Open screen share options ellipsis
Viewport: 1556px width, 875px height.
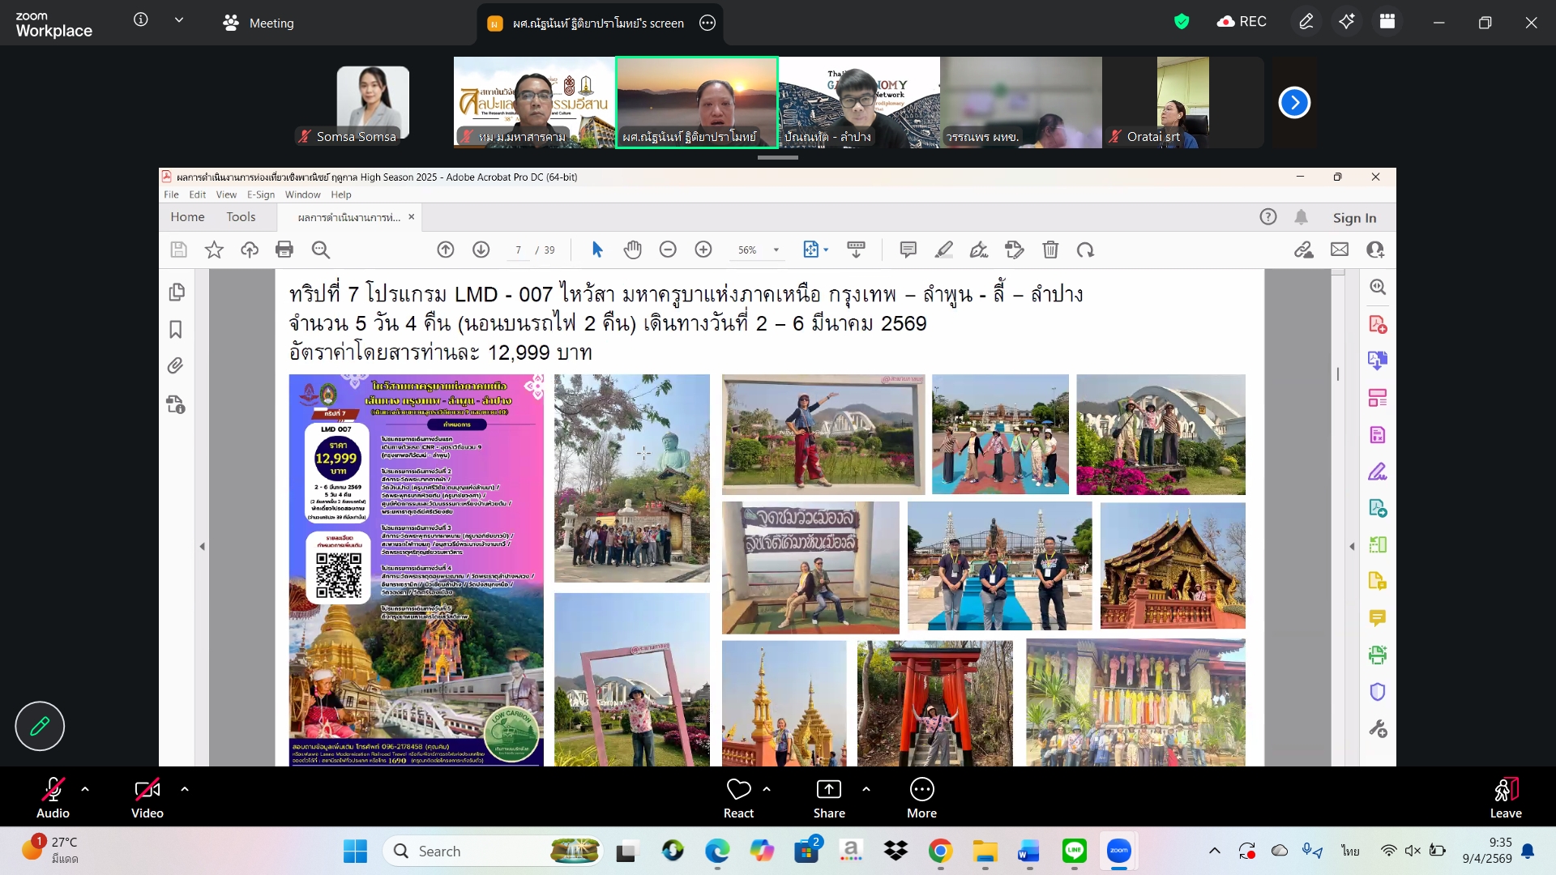point(707,23)
